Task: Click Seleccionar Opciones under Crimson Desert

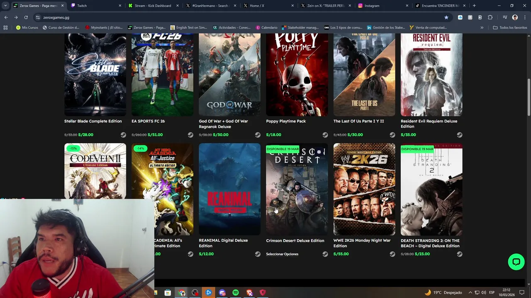Action: click(282, 254)
